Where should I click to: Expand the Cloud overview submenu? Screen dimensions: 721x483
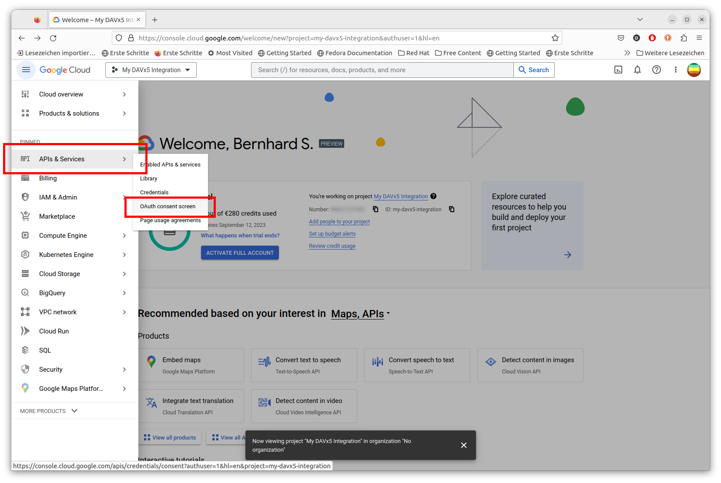[124, 94]
